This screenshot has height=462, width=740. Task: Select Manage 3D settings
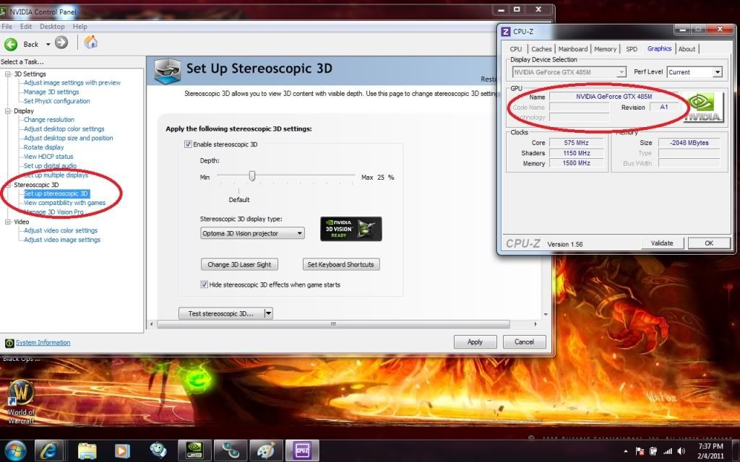pos(51,92)
